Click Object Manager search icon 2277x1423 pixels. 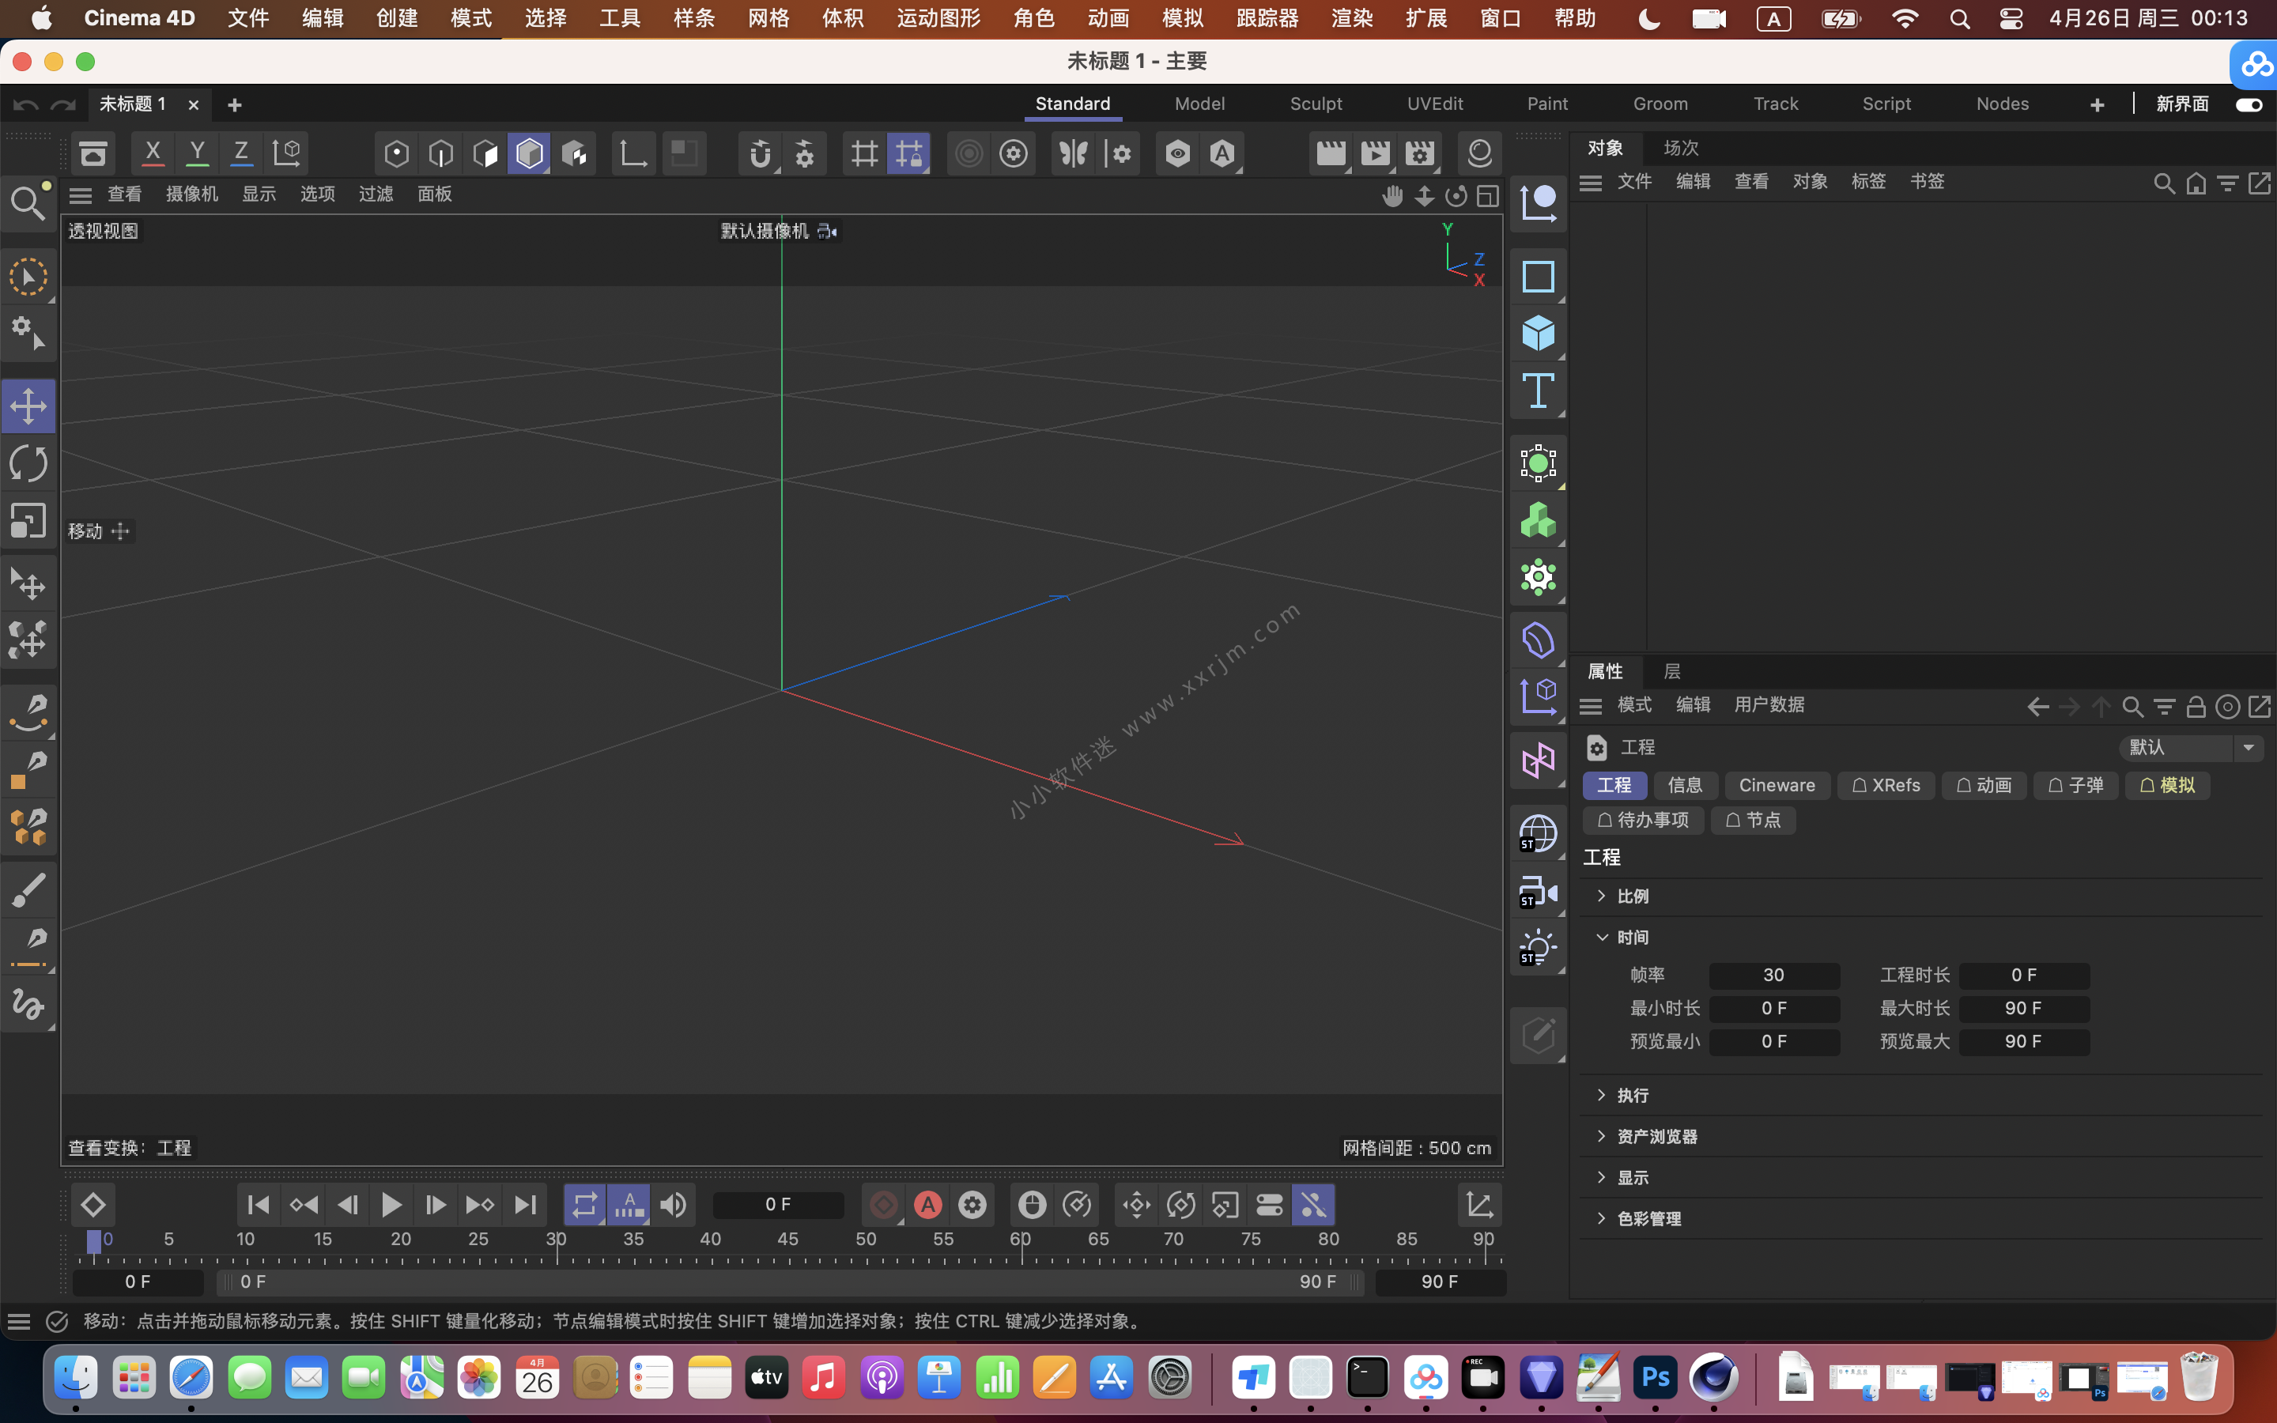click(x=2164, y=183)
